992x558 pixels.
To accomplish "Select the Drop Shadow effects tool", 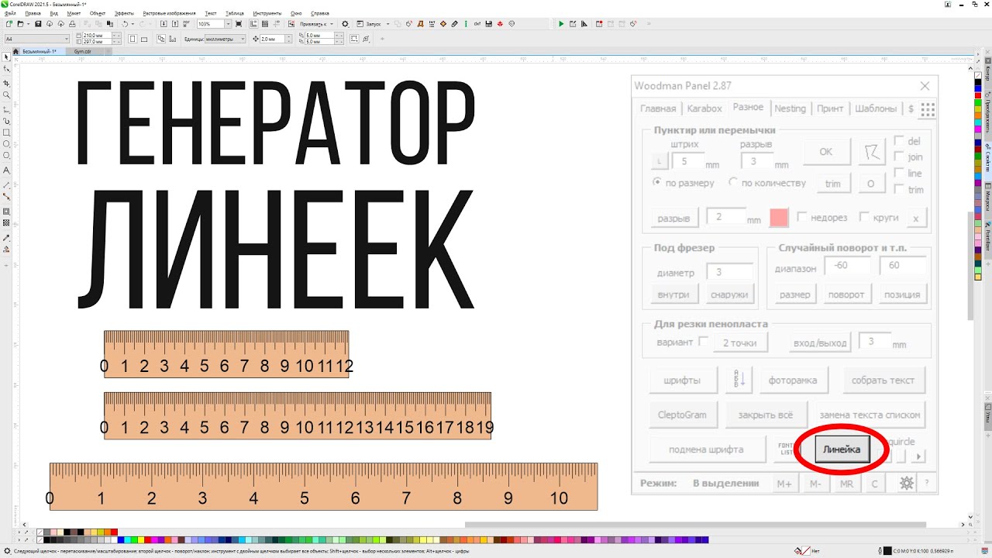I will point(6,212).
